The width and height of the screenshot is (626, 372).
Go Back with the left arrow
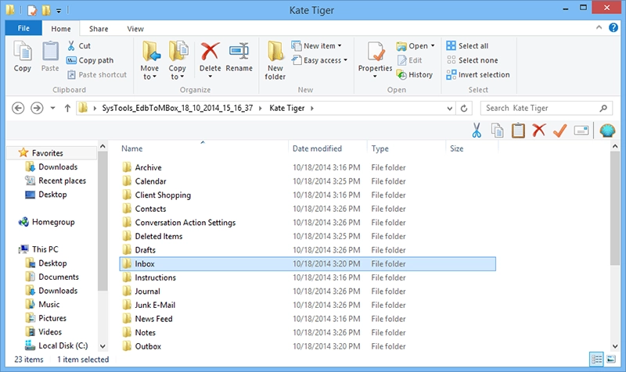18,108
